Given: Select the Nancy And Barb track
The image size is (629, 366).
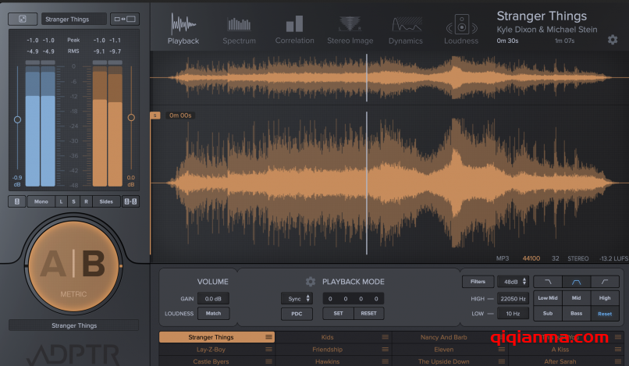Looking at the screenshot, I should 450,337.
